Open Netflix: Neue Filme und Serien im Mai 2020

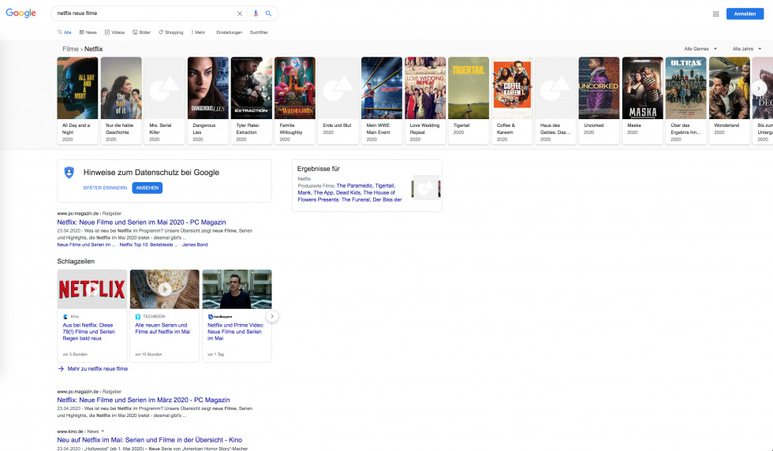141,222
